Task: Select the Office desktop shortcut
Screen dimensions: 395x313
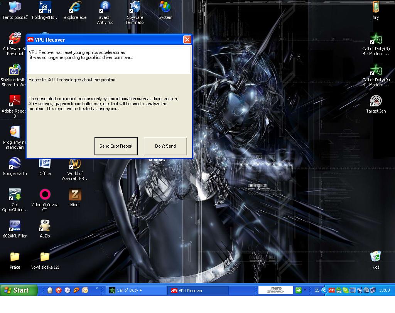Action: (45, 167)
